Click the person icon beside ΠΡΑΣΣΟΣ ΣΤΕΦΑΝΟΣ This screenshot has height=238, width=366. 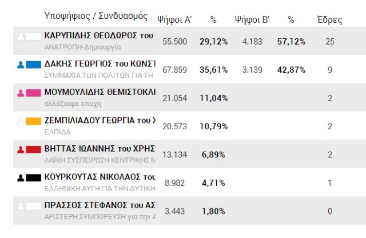coord(21,205)
